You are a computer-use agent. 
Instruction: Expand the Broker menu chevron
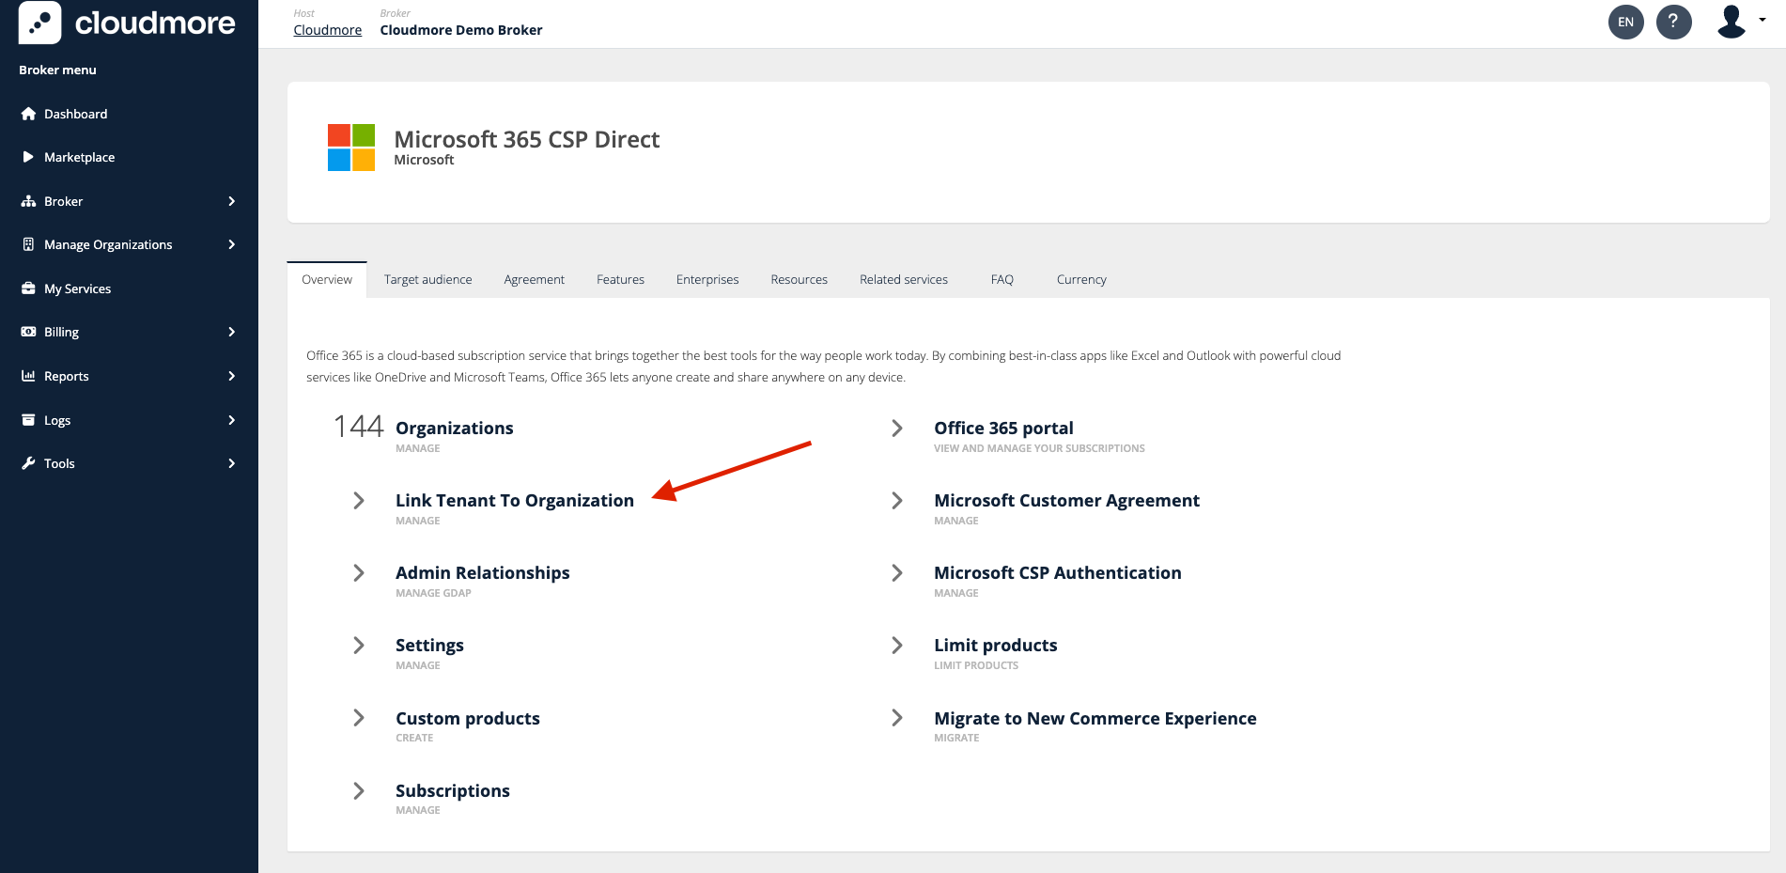click(231, 201)
